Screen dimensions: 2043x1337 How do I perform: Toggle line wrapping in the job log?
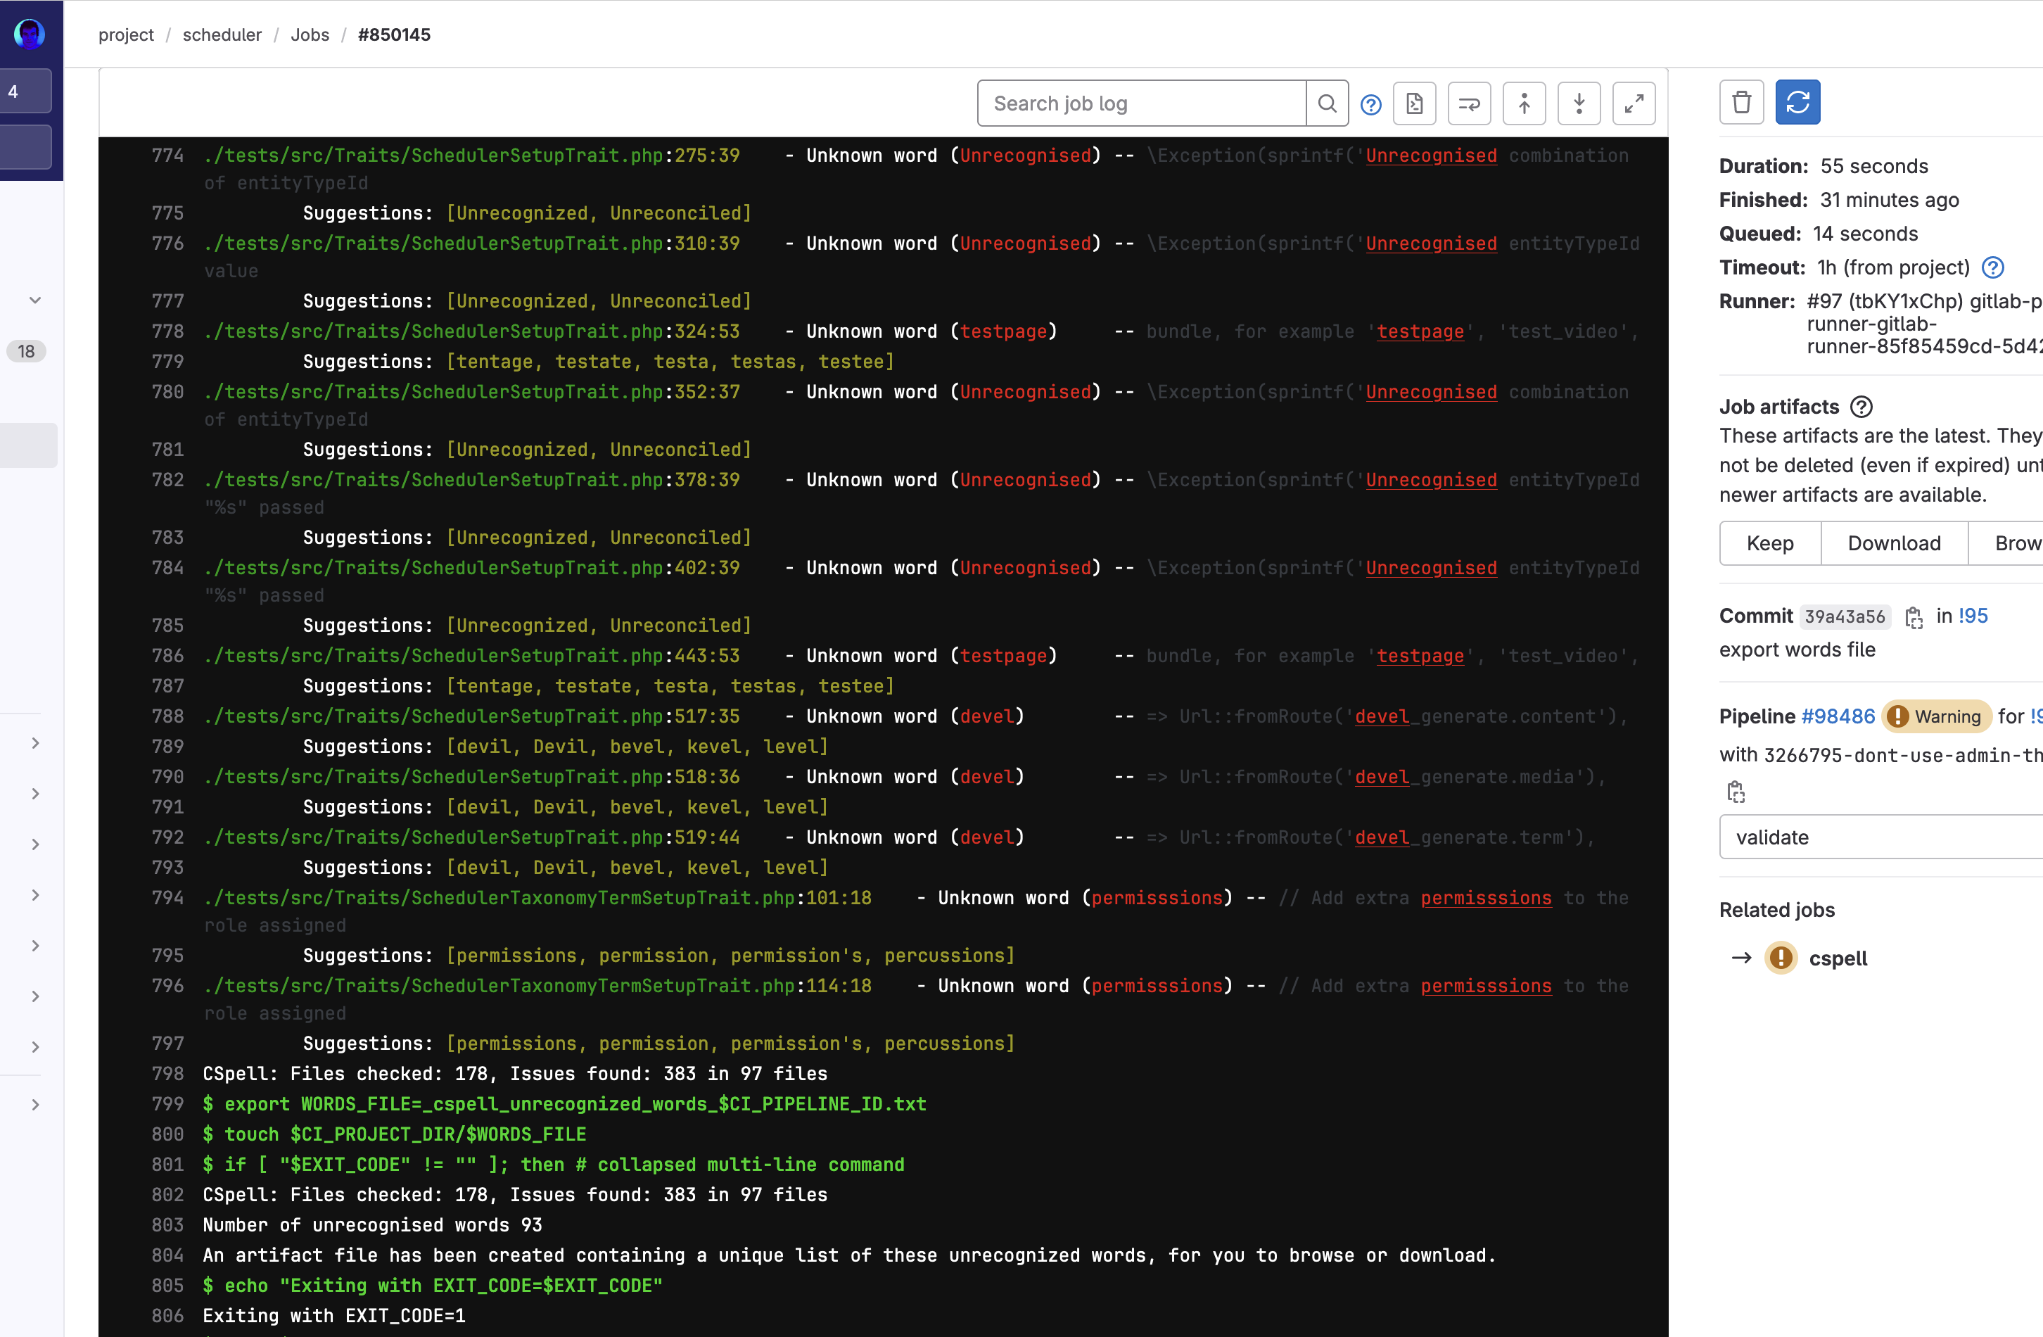1469,103
